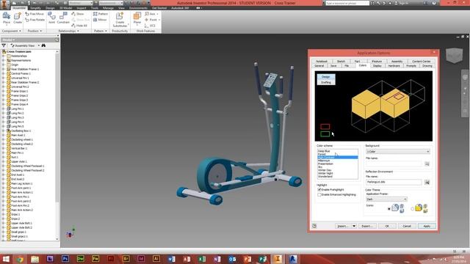Image resolution: width=470 pixels, height=264 pixels.
Task: Open the Inspect ribbon tab
Action: point(81,8)
